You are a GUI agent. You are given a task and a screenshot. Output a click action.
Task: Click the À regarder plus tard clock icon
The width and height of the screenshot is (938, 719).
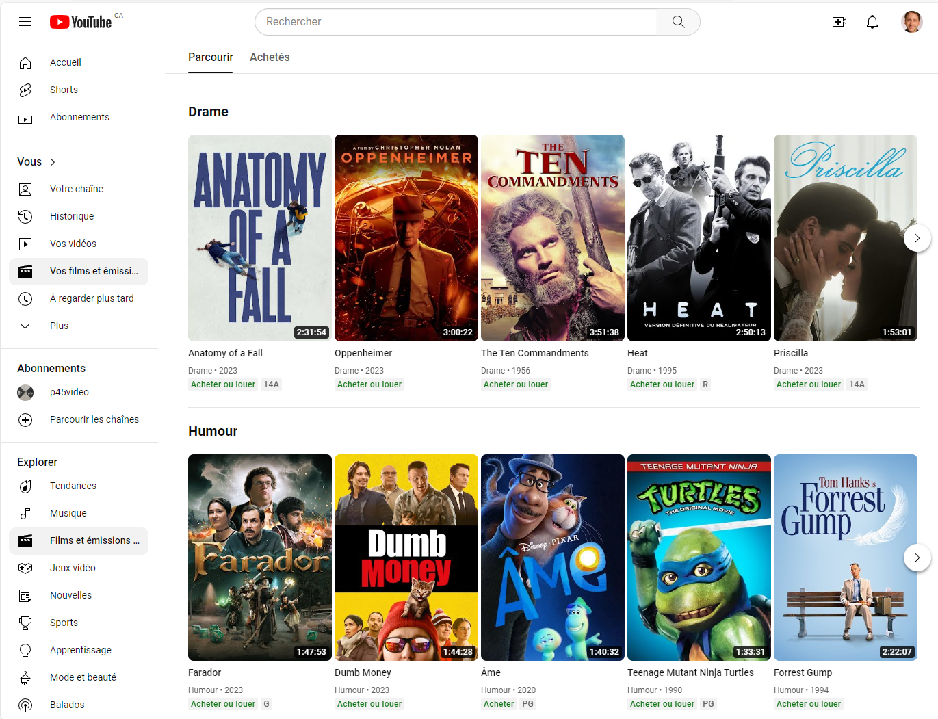click(25, 298)
